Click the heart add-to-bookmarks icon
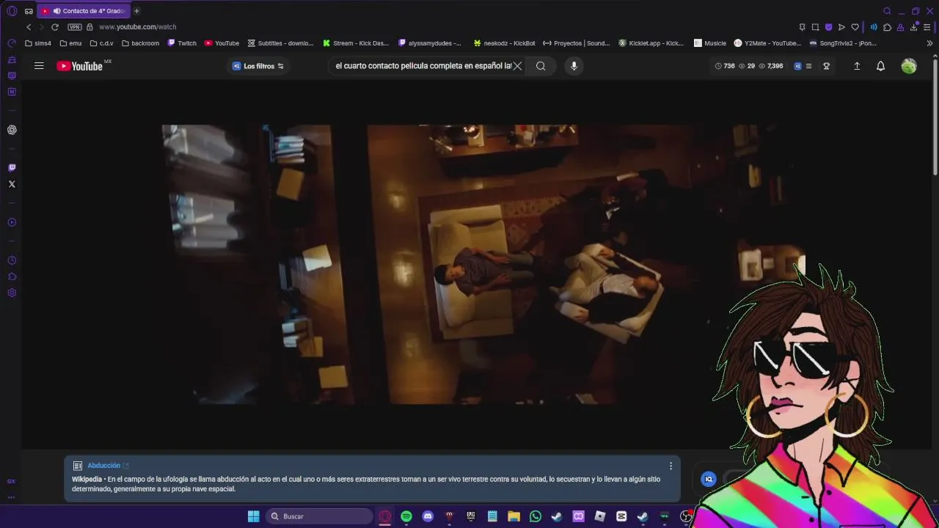939x528 pixels. pos(855,27)
